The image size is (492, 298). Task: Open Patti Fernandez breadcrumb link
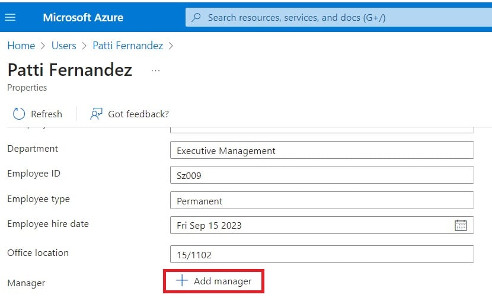pos(128,46)
